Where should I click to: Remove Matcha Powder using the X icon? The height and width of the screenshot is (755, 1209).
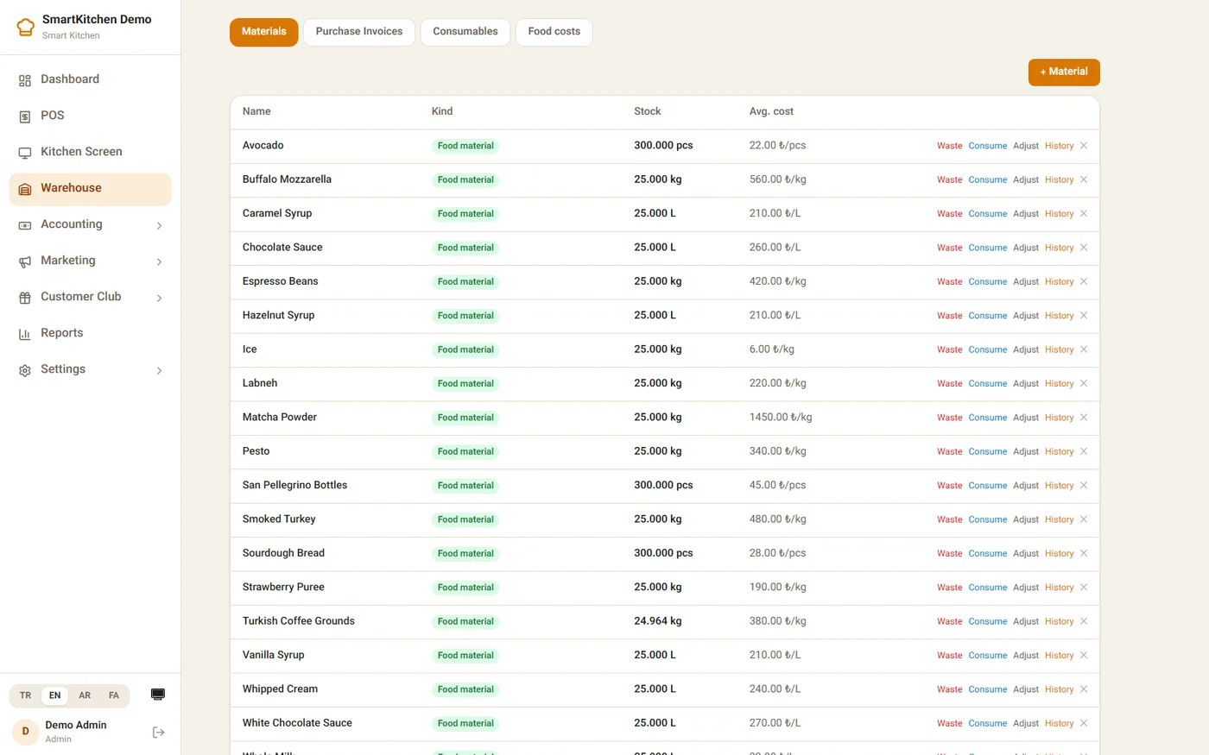[x=1084, y=417]
